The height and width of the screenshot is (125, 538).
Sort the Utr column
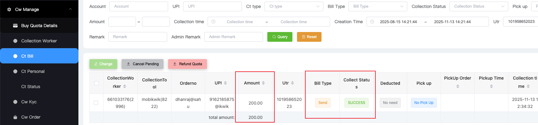(292, 83)
